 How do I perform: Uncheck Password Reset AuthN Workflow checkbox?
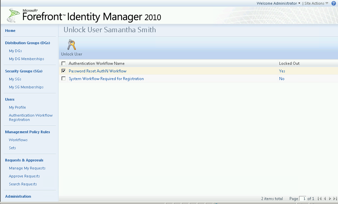(x=63, y=71)
